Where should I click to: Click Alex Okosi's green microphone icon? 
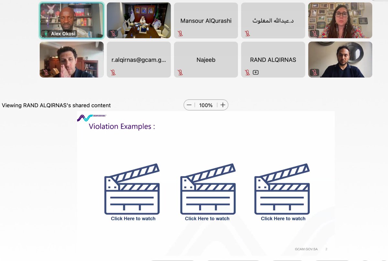[46, 34]
